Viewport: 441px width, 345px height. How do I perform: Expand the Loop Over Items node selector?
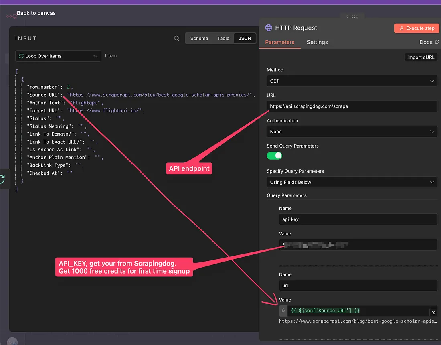point(58,56)
